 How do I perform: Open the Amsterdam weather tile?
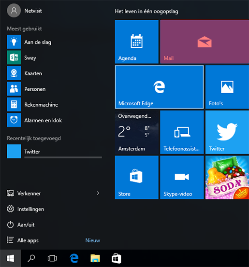pyautogui.click(x=137, y=132)
